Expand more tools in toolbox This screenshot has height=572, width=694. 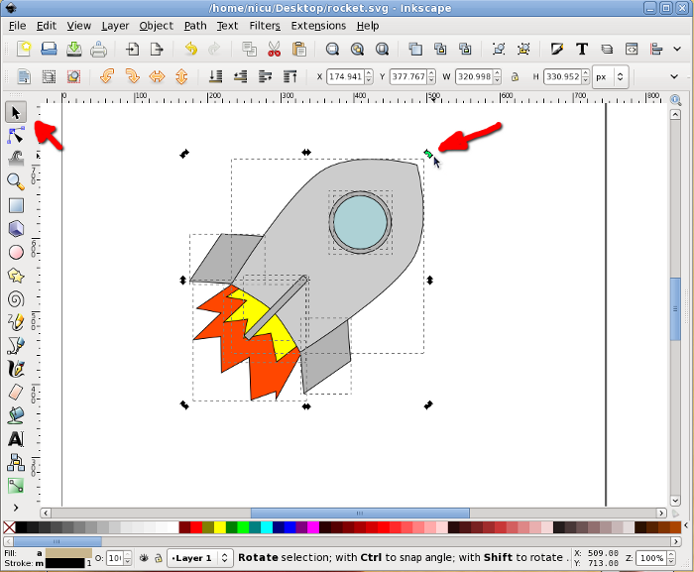(x=16, y=508)
